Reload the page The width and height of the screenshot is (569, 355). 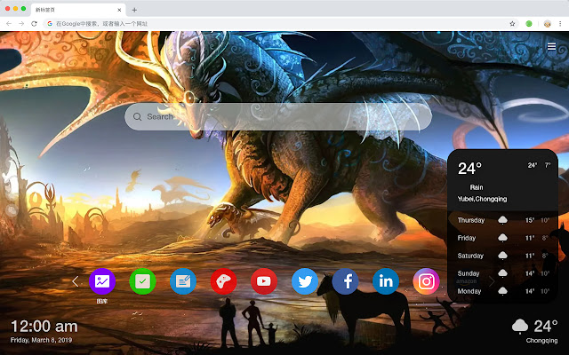34,23
